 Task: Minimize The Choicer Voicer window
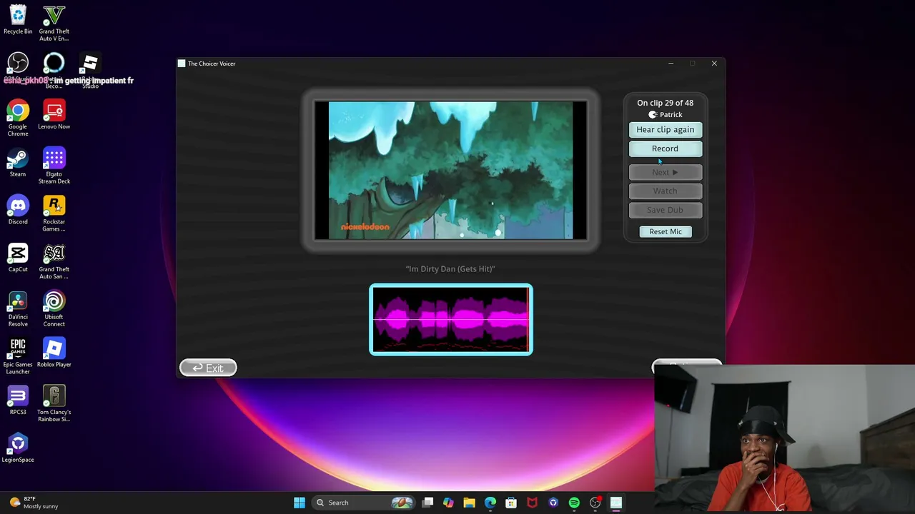[x=671, y=64]
